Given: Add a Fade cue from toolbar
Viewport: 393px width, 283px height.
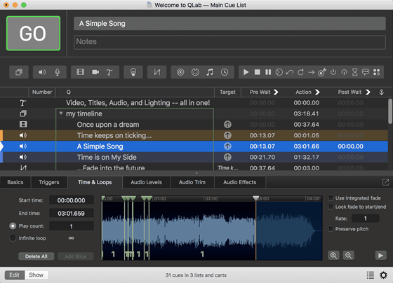Looking at the screenshot, I should pyautogui.click(x=157, y=72).
